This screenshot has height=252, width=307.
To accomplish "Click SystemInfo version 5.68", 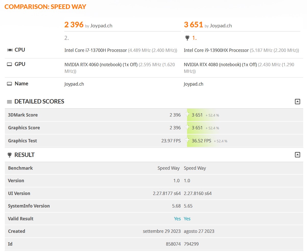I will tap(176, 206).
